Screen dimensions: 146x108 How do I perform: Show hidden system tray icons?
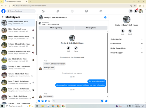tap(125, 106)
